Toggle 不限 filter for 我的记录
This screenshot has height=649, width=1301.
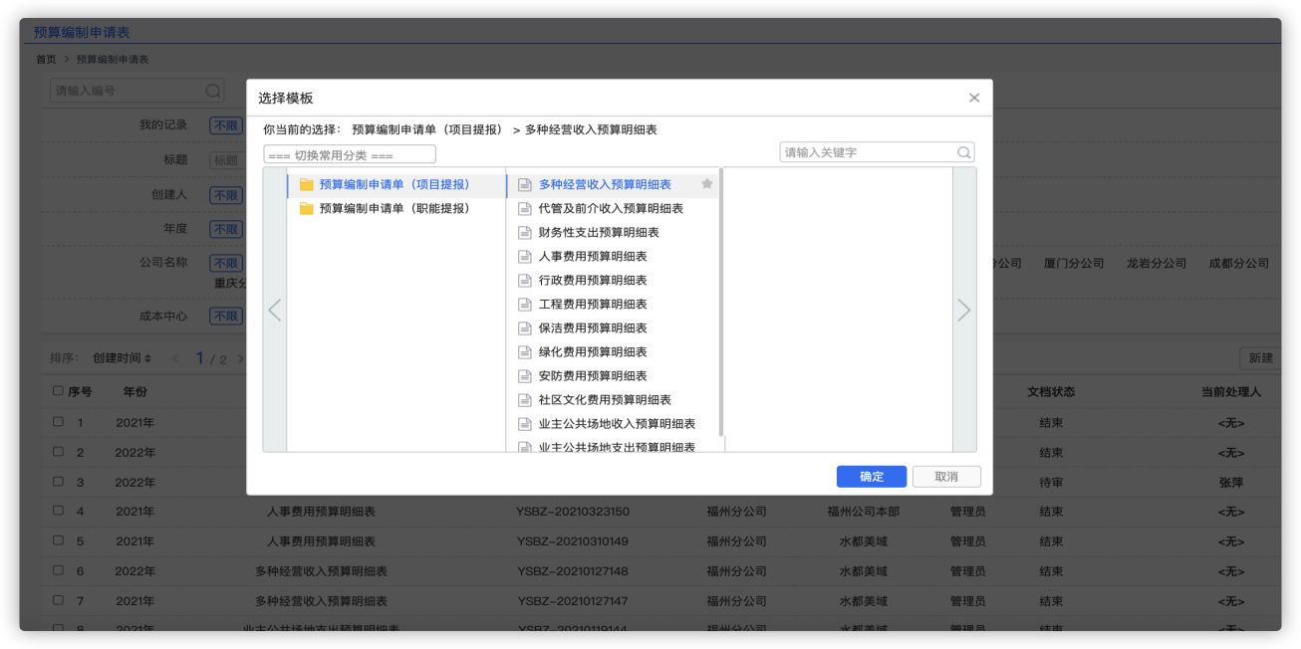coord(225,125)
